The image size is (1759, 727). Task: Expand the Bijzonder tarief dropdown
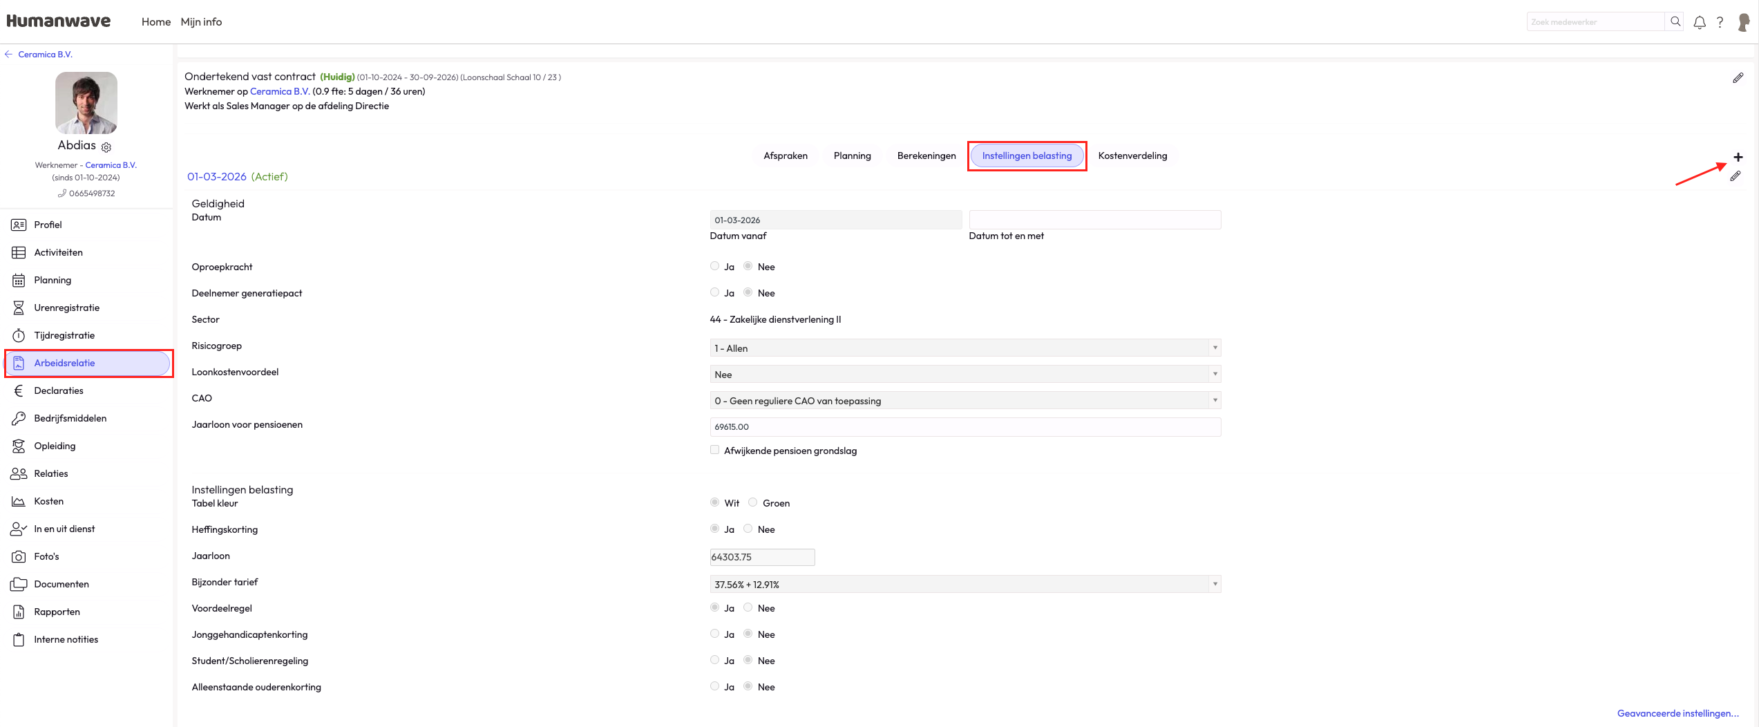coord(964,584)
